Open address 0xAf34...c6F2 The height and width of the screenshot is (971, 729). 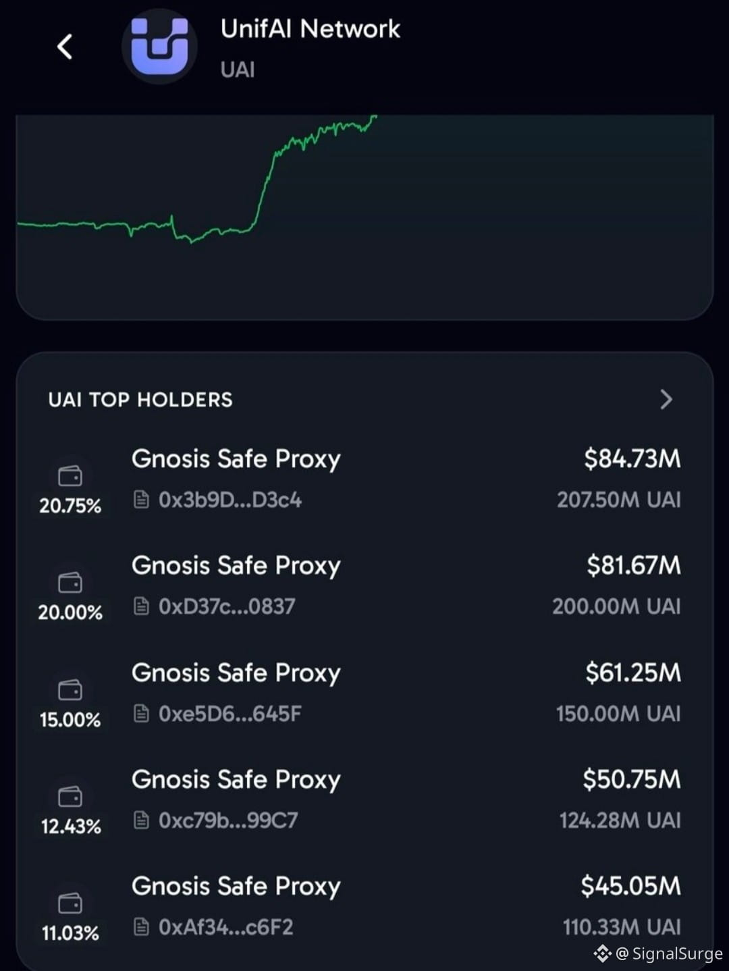pos(226,927)
